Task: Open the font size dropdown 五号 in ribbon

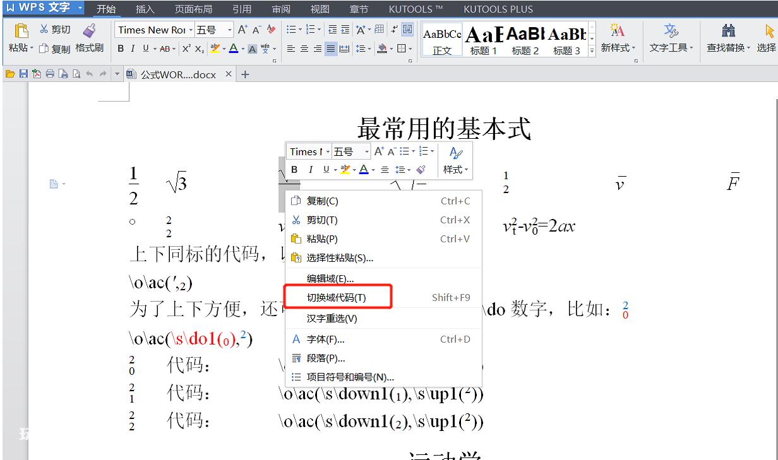Action: coord(230,30)
